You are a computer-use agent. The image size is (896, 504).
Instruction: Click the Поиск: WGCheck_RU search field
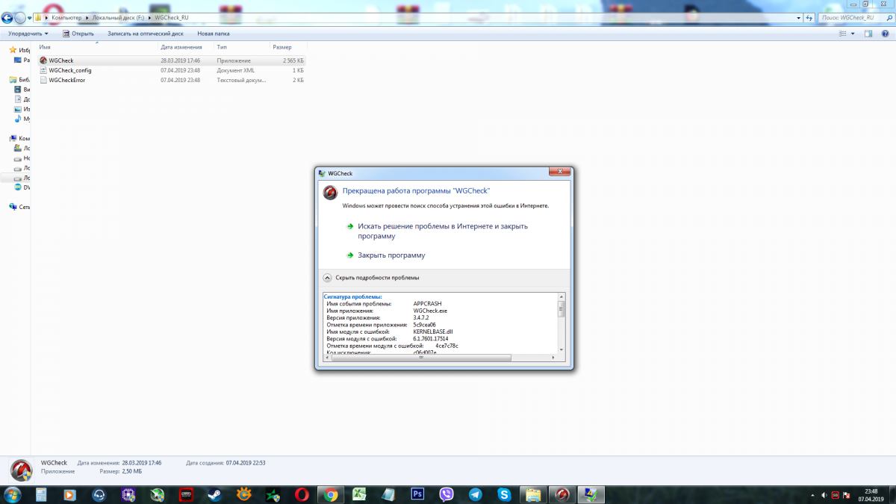click(x=851, y=17)
